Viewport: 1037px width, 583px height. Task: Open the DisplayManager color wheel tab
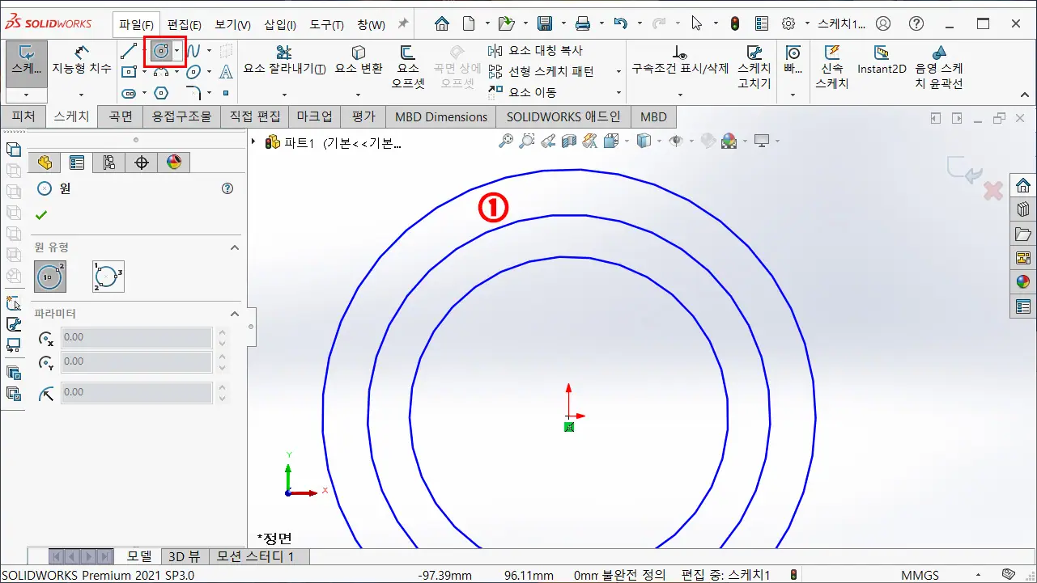click(173, 162)
